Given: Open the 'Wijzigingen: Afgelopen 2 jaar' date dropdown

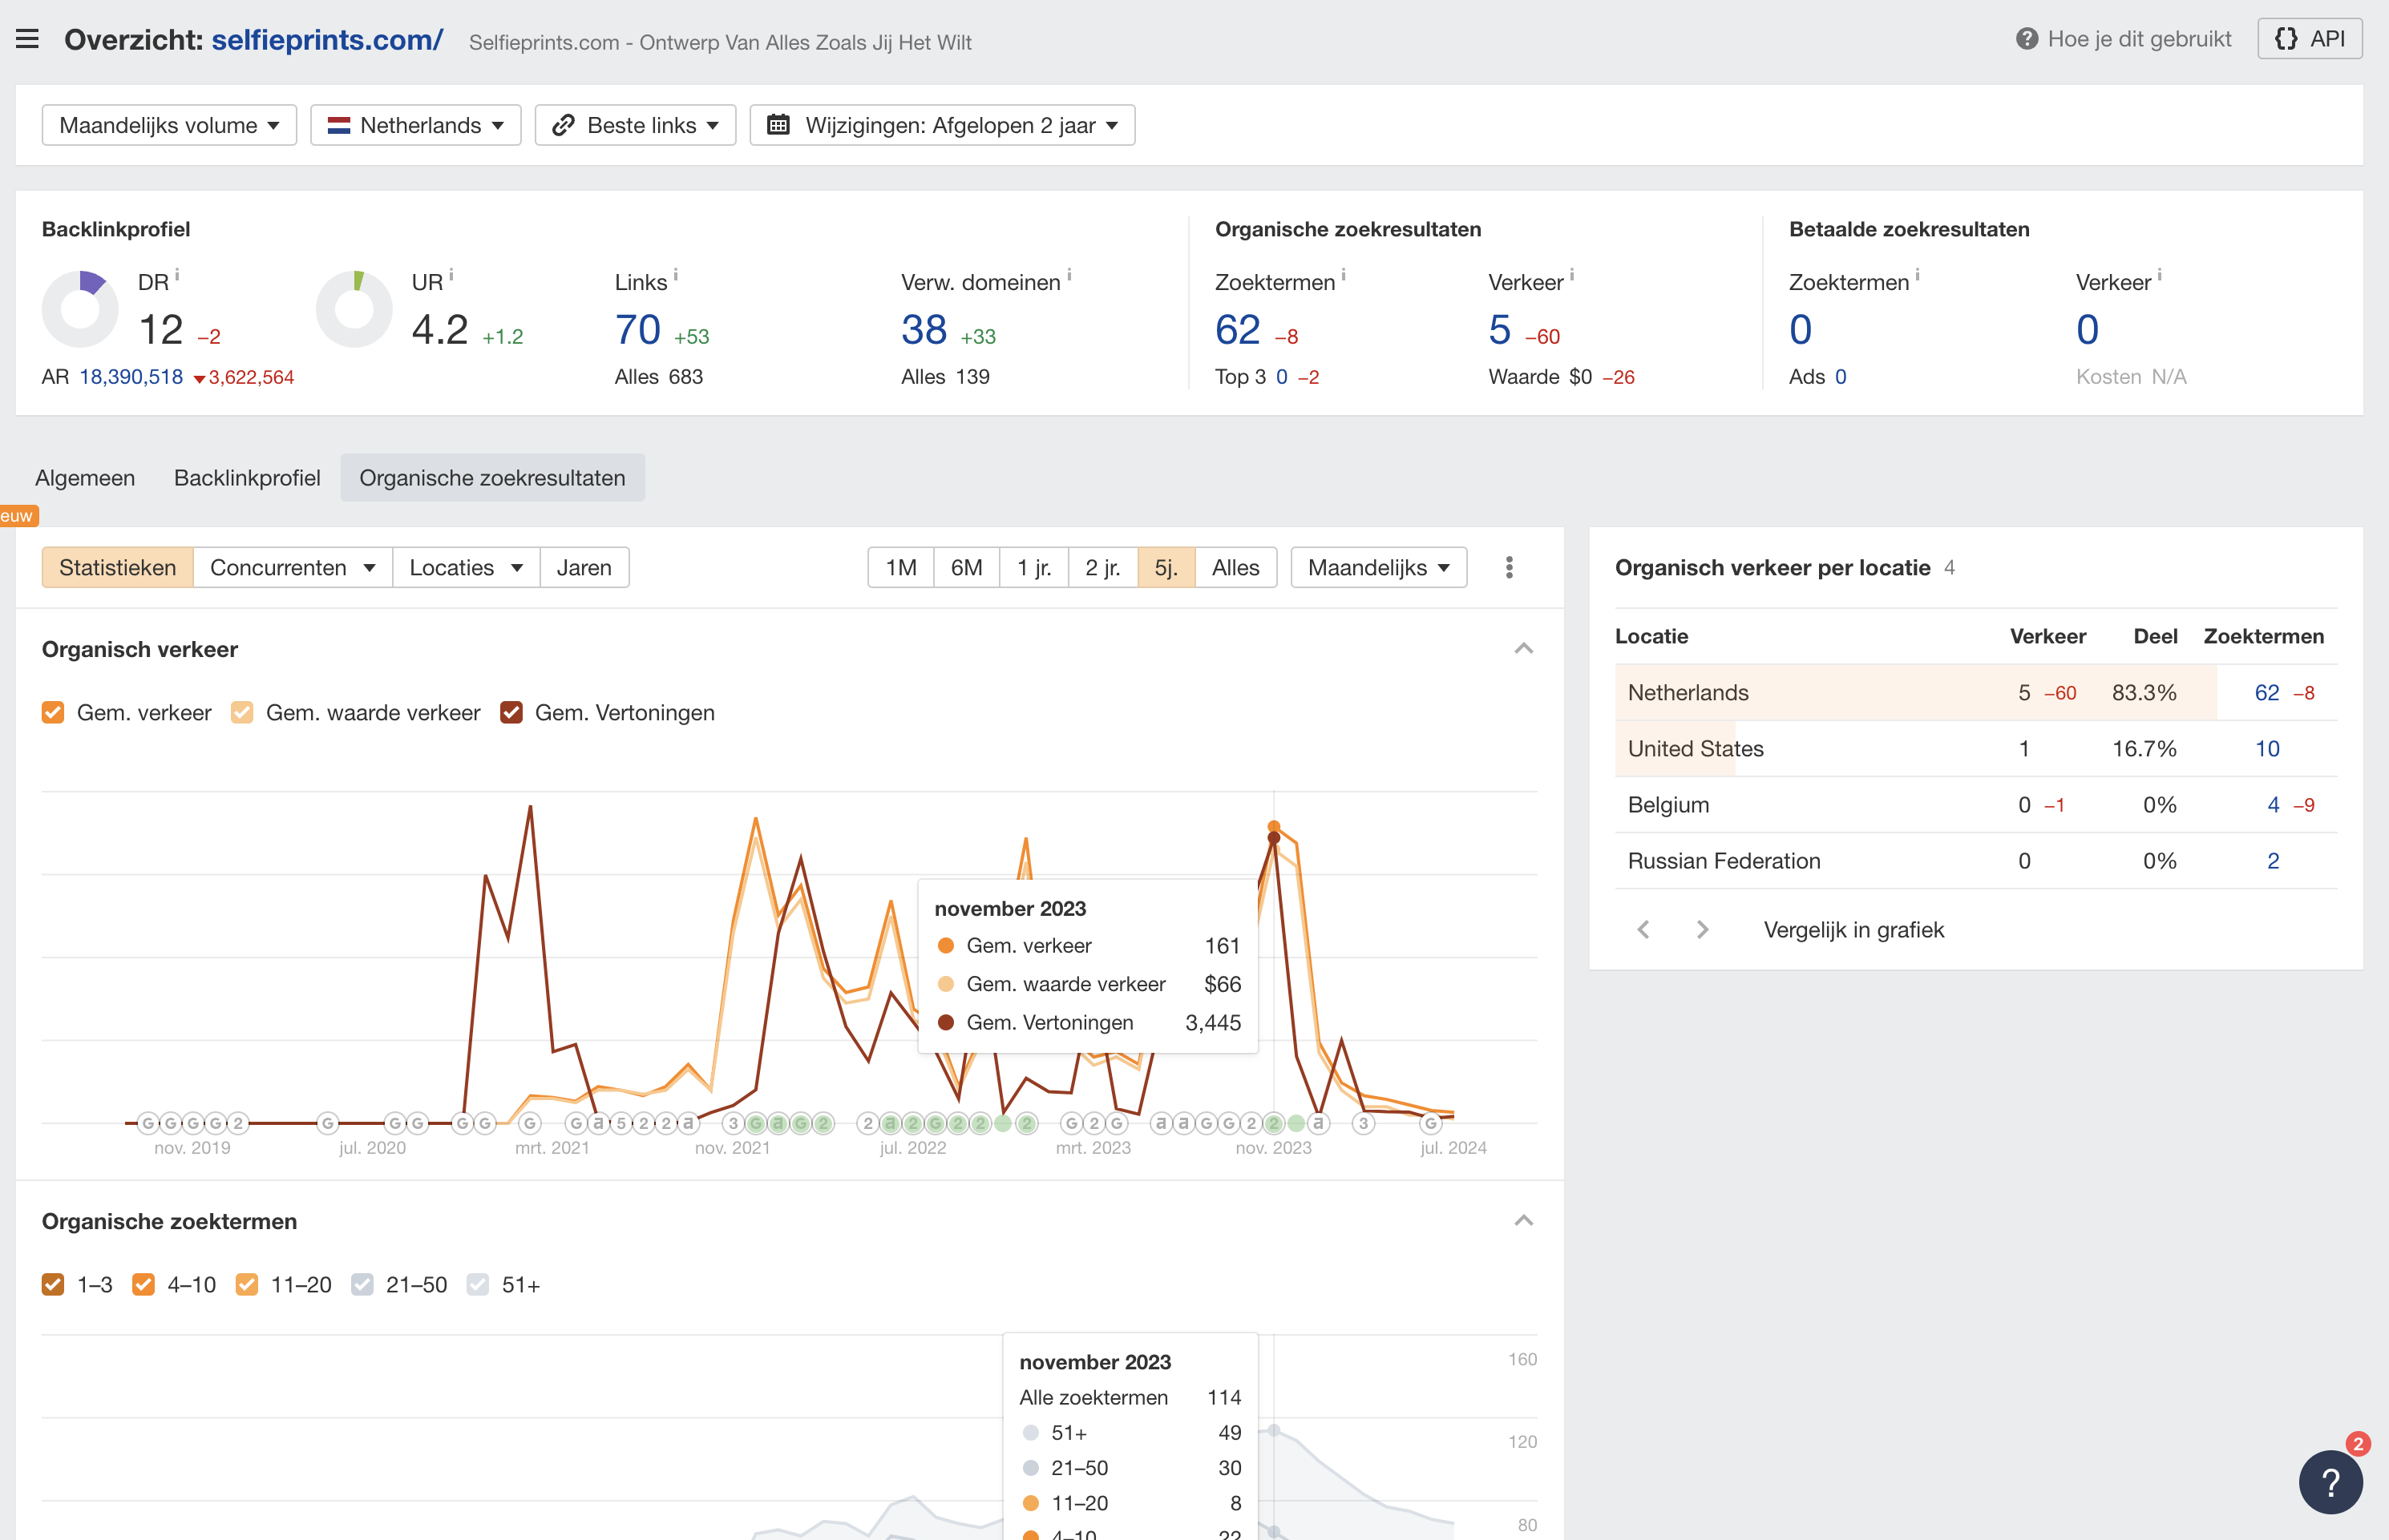Looking at the screenshot, I should (943, 125).
